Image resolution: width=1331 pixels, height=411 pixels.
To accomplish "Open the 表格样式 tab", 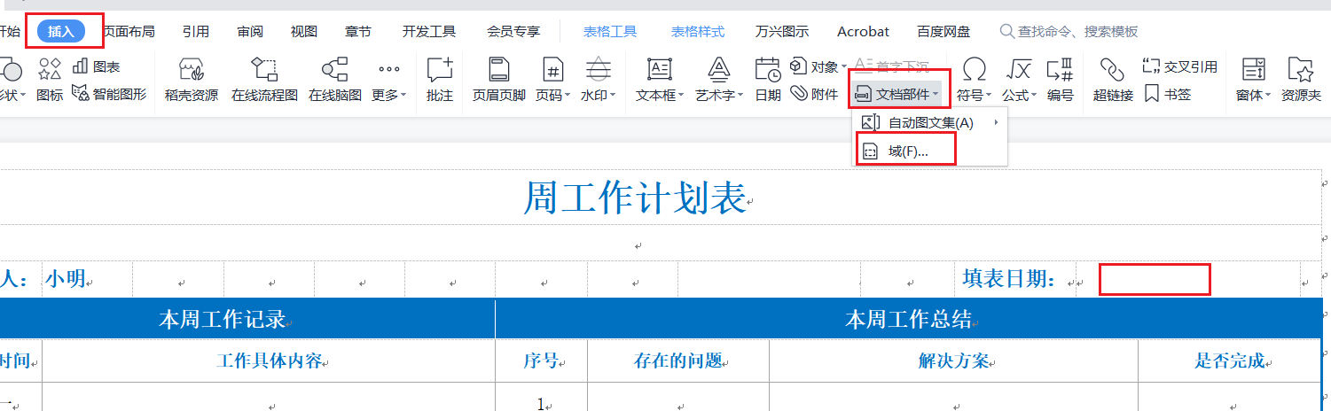I will point(697,32).
